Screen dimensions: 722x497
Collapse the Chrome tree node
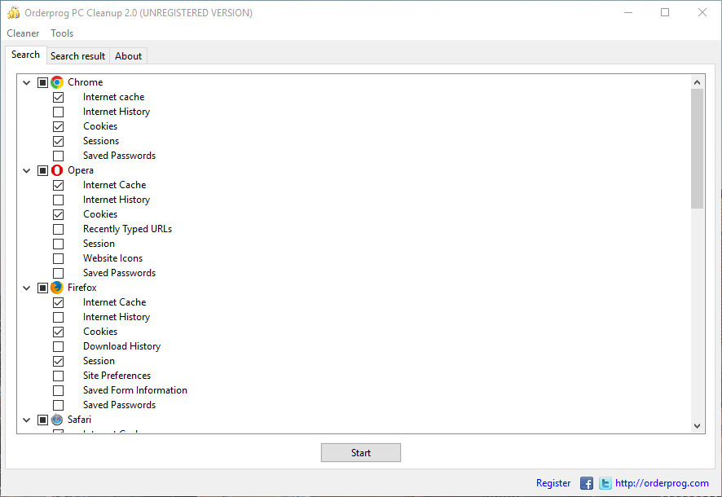click(x=27, y=83)
